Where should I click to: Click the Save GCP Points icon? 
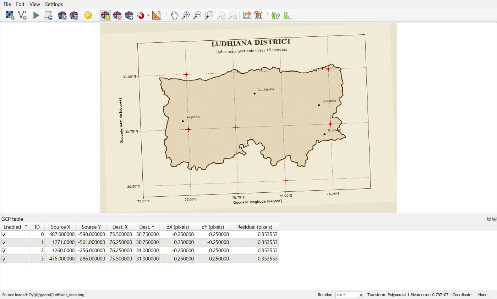tap(74, 15)
